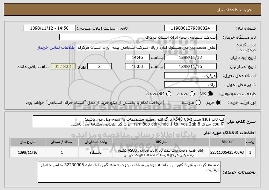Image resolution: width=269 pixels, height=190 pixels.
Task: Click the request number field 1198001379000024
Action: 190,28
